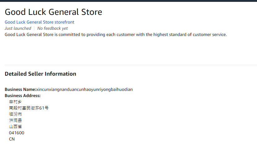This screenshot has width=257, height=147.
Task: Click the province line 山西省
Action: pos(15,127)
